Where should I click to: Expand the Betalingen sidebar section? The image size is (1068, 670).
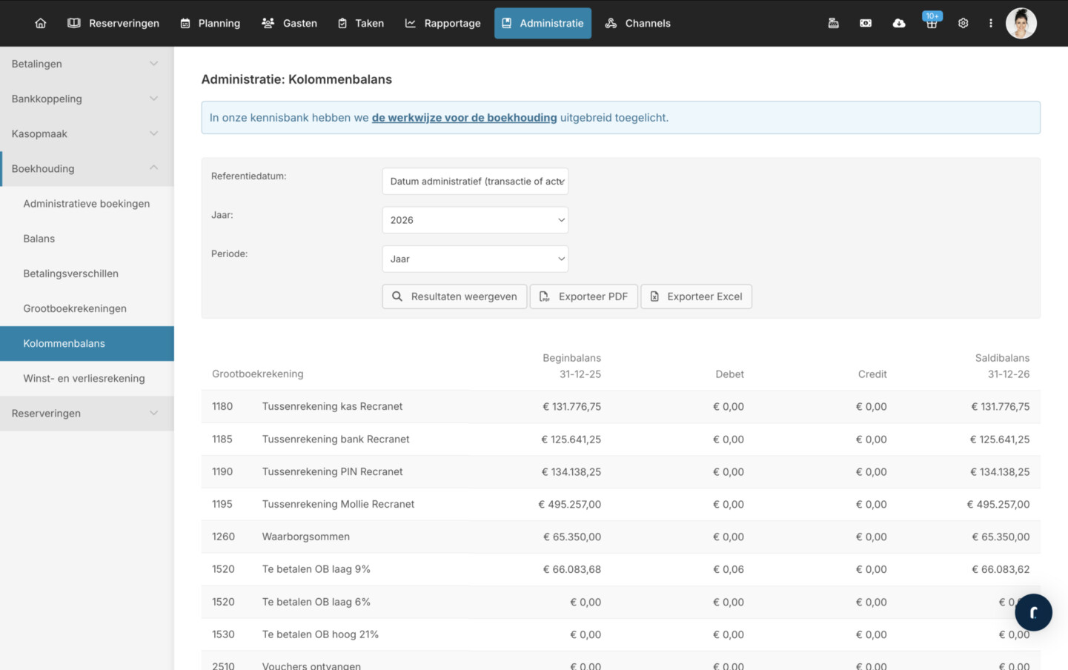(x=86, y=64)
